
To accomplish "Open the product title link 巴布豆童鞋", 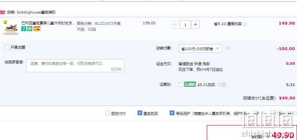I will click(48, 24).
